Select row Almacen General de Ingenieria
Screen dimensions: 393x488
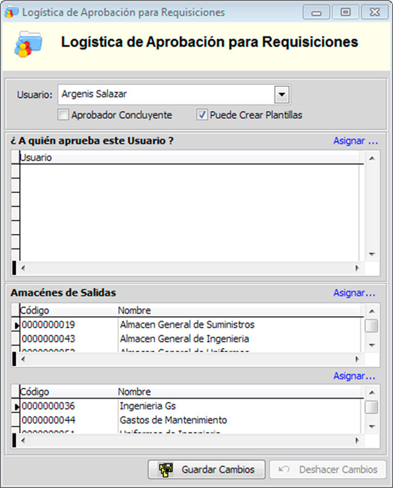pyautogui.click(x=184, y=339)
